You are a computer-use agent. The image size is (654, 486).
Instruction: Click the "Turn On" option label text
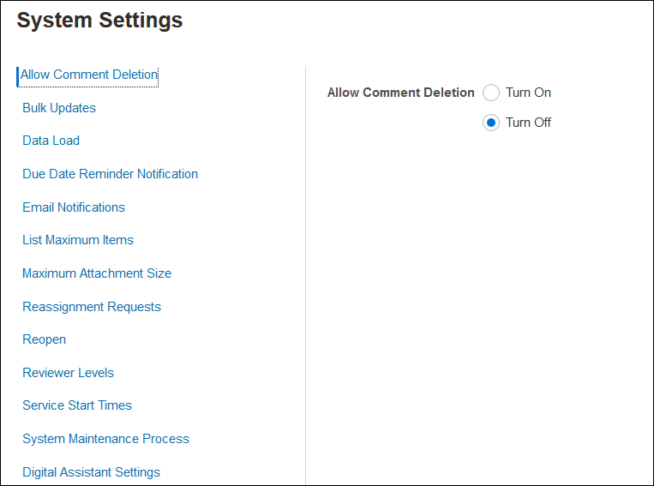point(528,93)
